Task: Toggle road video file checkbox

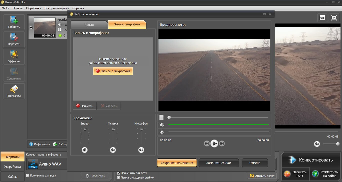Action: click(31, 28)
